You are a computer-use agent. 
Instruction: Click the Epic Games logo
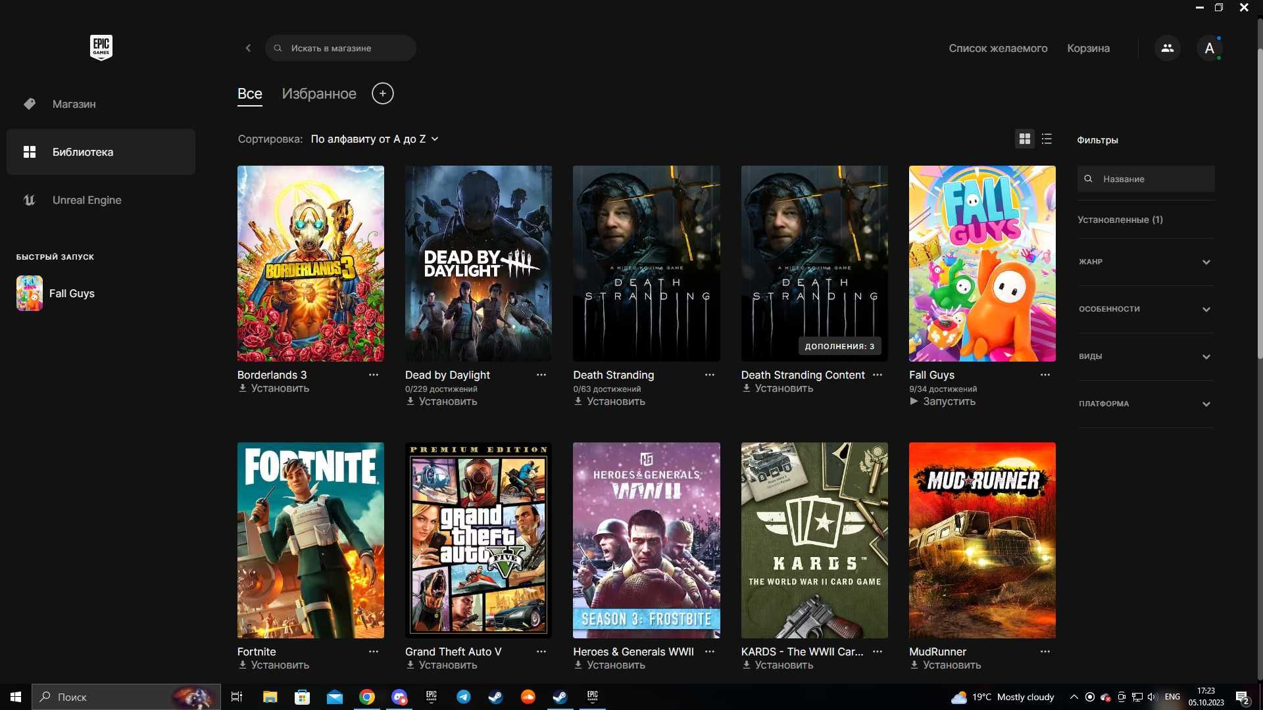point(101,47)
